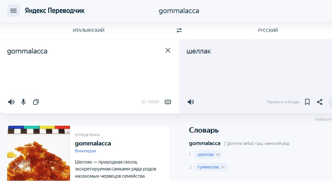Open source language selector ИТАЛЬЯНСКИЙ
The image size is (332, 182).
88,30
